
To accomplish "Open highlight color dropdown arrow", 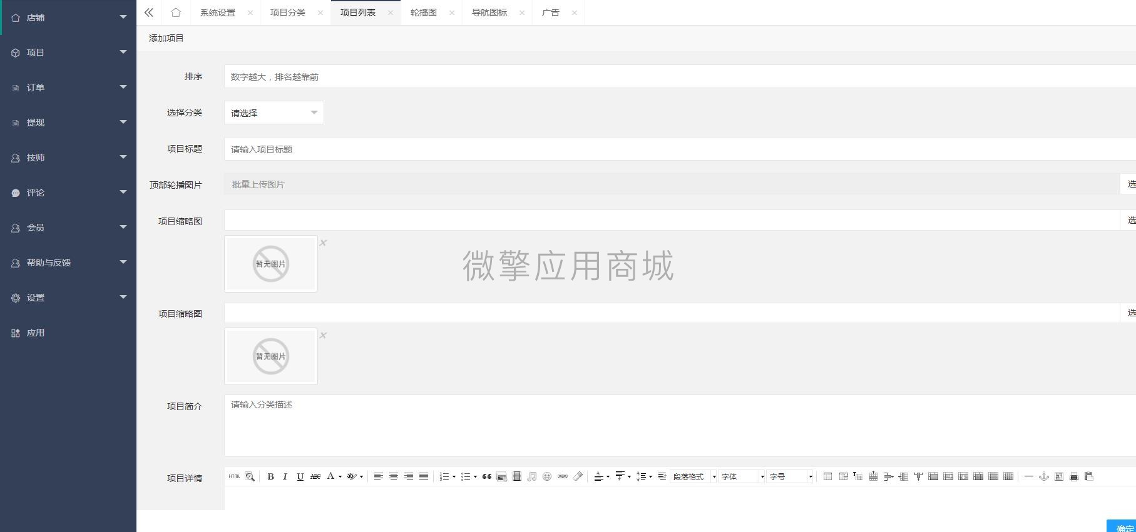I will (x=361, y=476).
